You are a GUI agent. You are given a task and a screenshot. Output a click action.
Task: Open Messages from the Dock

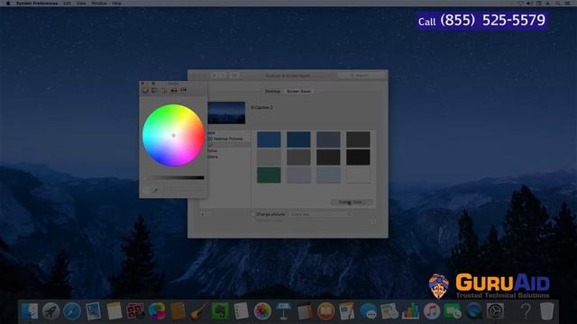coord(369,311)
